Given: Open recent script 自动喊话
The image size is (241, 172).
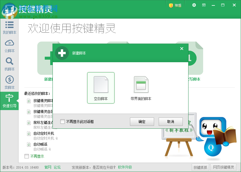Looking at the screenshot, I should pos(40,144).
